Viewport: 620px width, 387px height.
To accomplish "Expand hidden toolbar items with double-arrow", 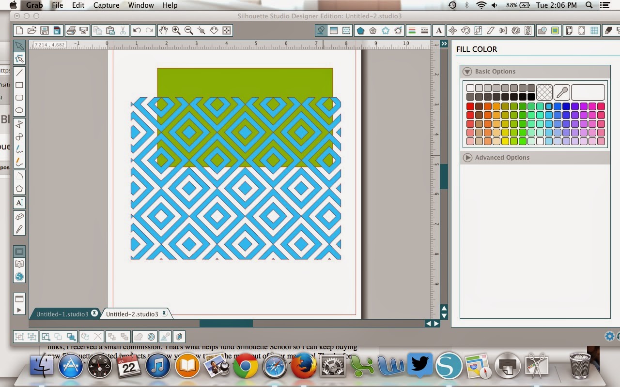I will point(444,43).
